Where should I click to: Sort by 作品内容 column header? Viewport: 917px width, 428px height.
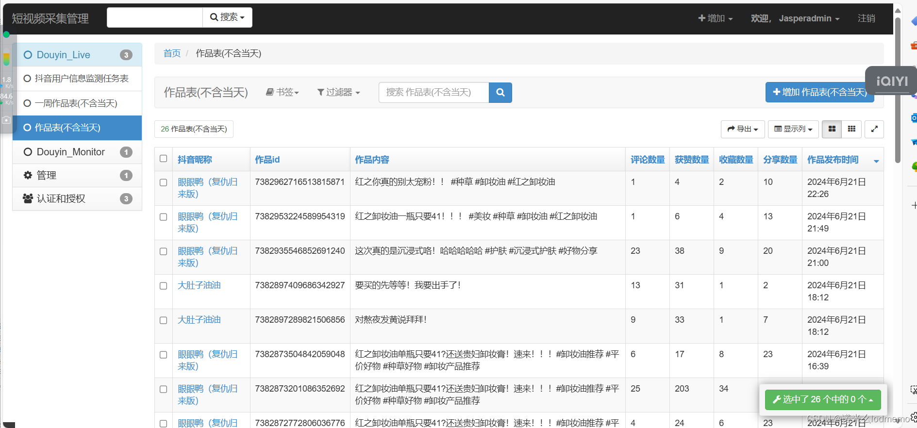coord(372,160)
